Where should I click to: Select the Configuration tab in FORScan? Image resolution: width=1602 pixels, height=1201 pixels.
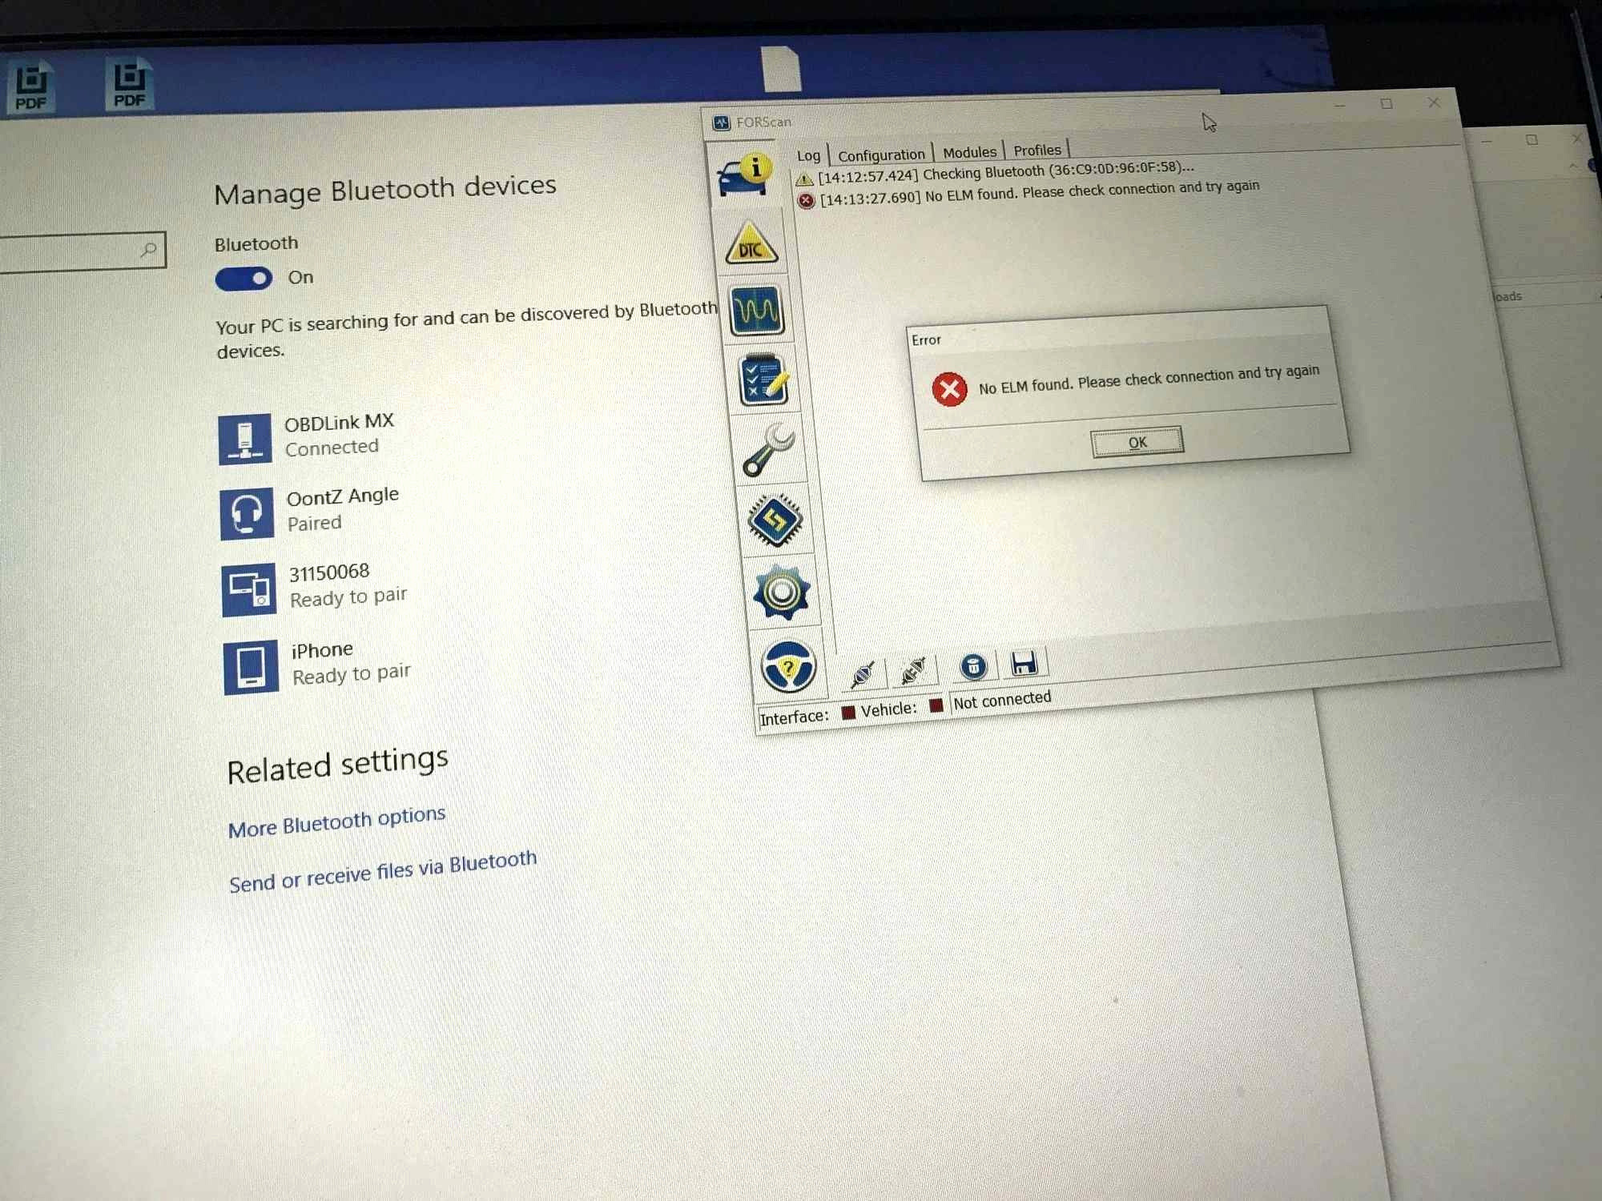878,151
